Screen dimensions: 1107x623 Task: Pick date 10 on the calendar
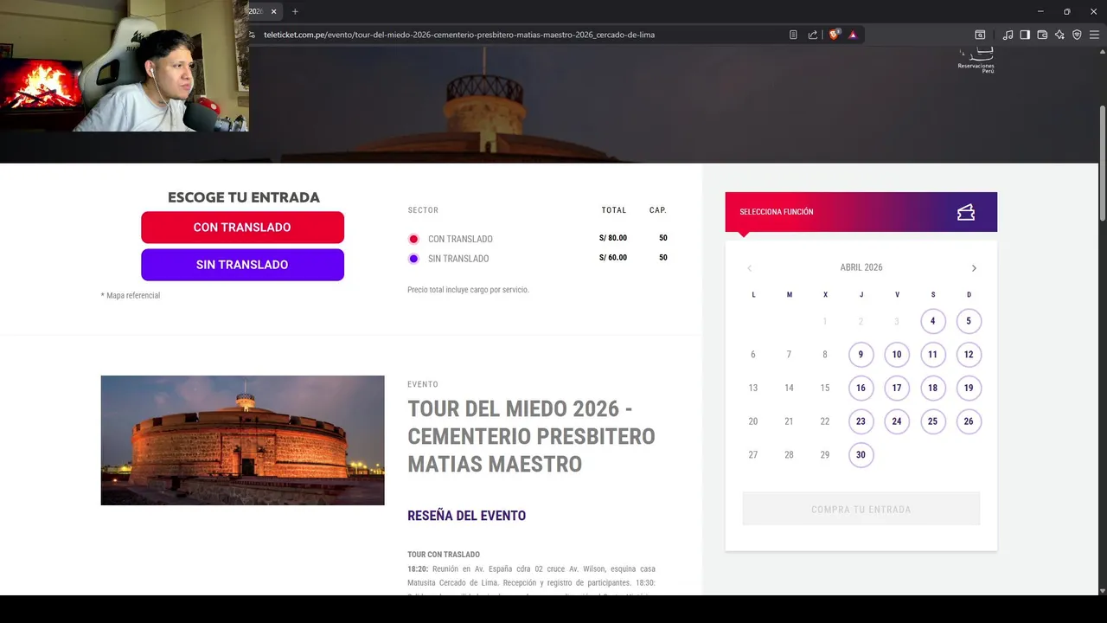click(x=897, y=355)
